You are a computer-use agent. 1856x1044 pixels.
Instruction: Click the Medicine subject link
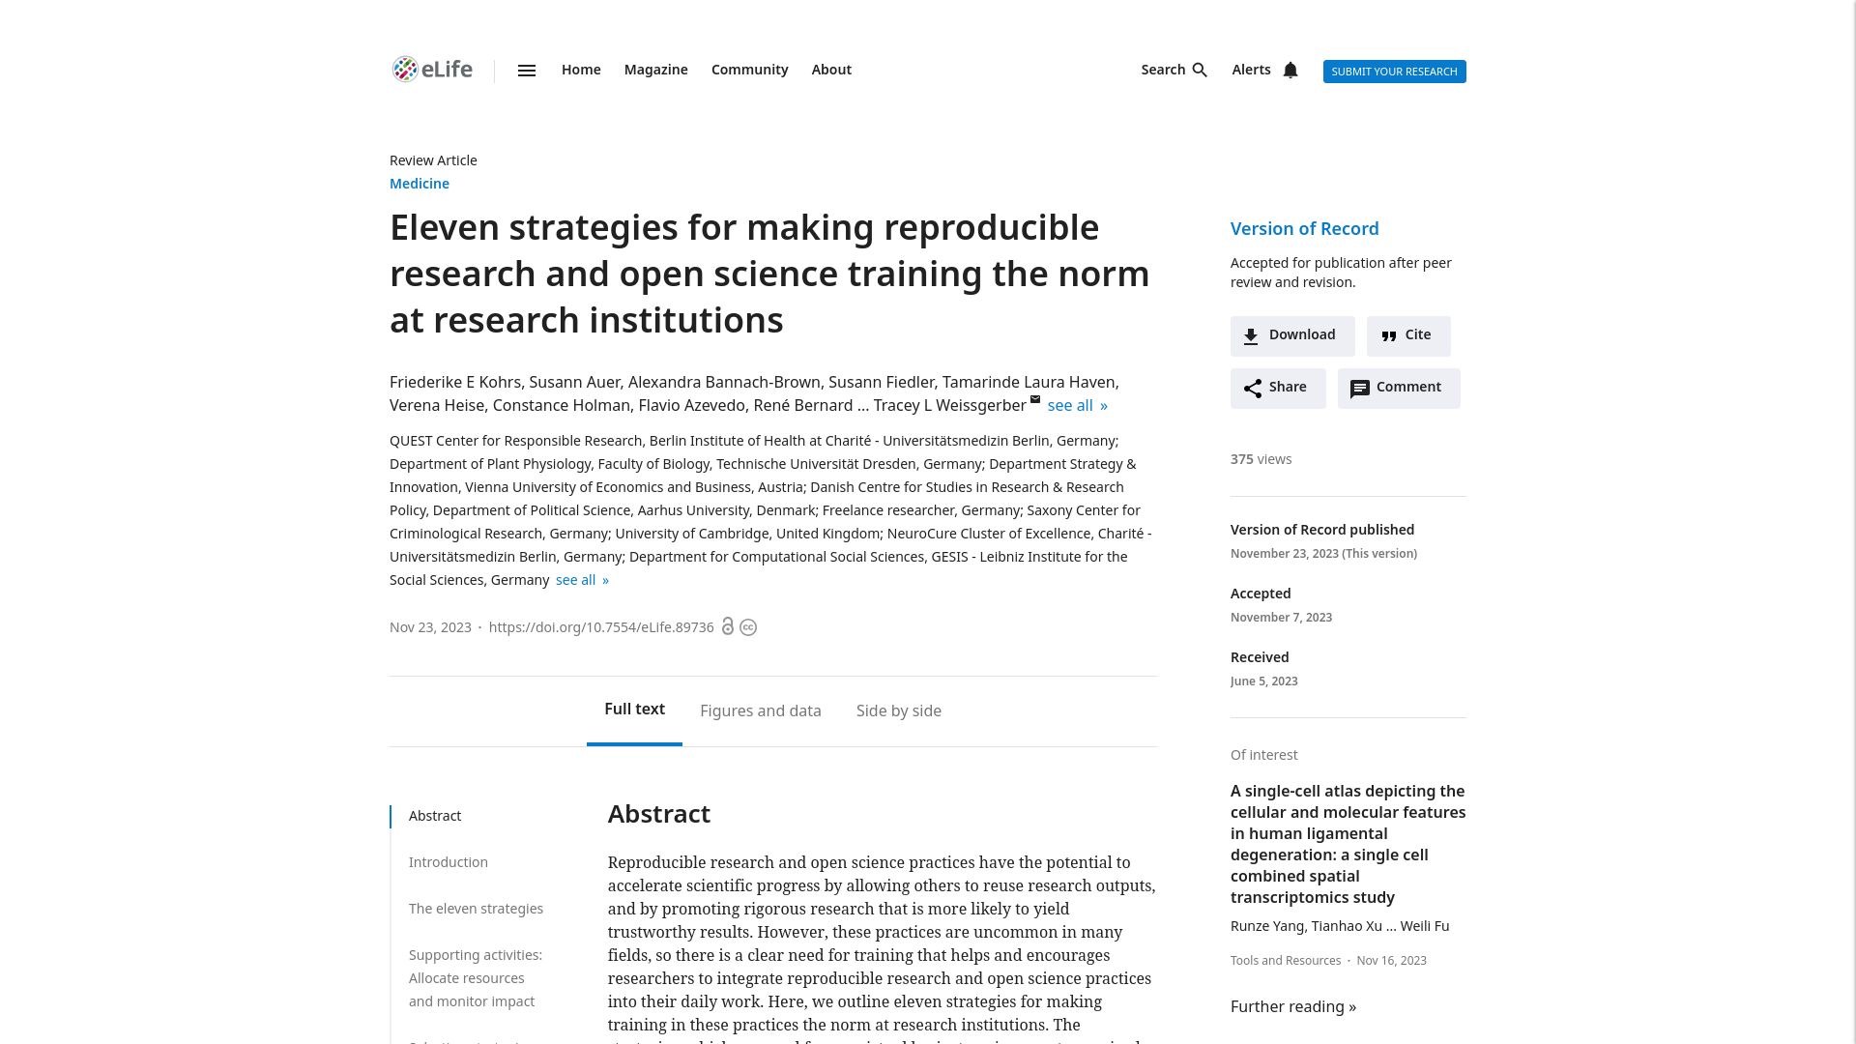pyautogui.click(x=420, y=184)
